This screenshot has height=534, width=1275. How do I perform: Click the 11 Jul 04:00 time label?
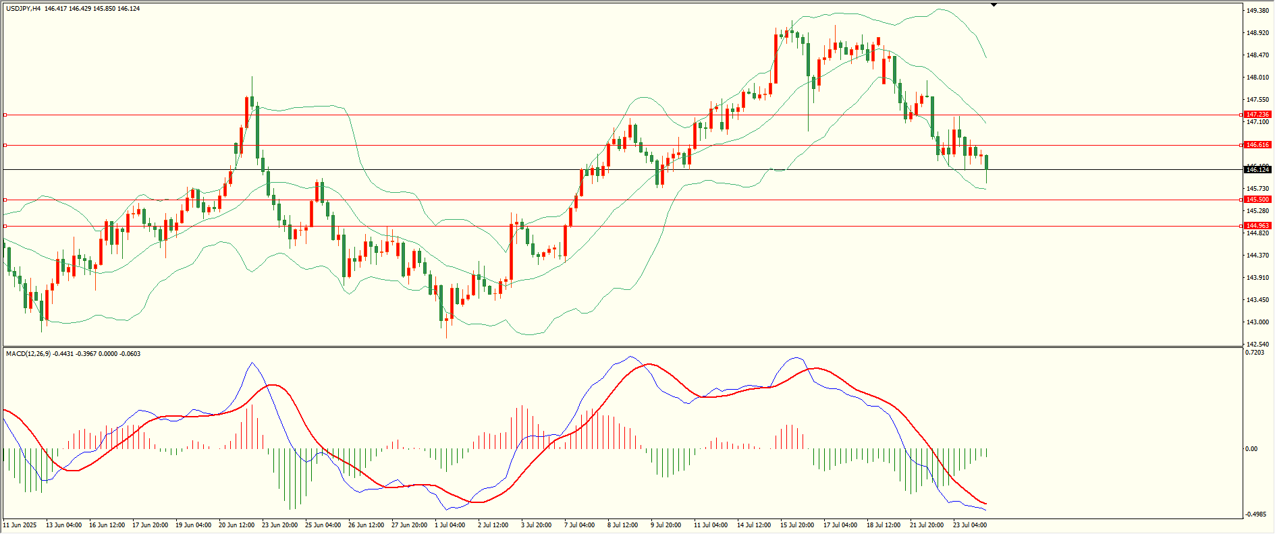[x=711, y=525]
